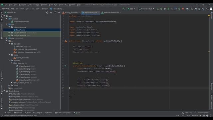The height and width of the screenshot is (120, 213).
Task: Expand the java (generated) folder
Action: click(x=7, y=38)
